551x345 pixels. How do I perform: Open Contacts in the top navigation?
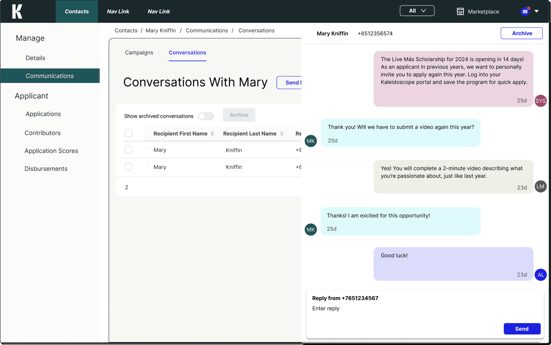click(77, 11)
